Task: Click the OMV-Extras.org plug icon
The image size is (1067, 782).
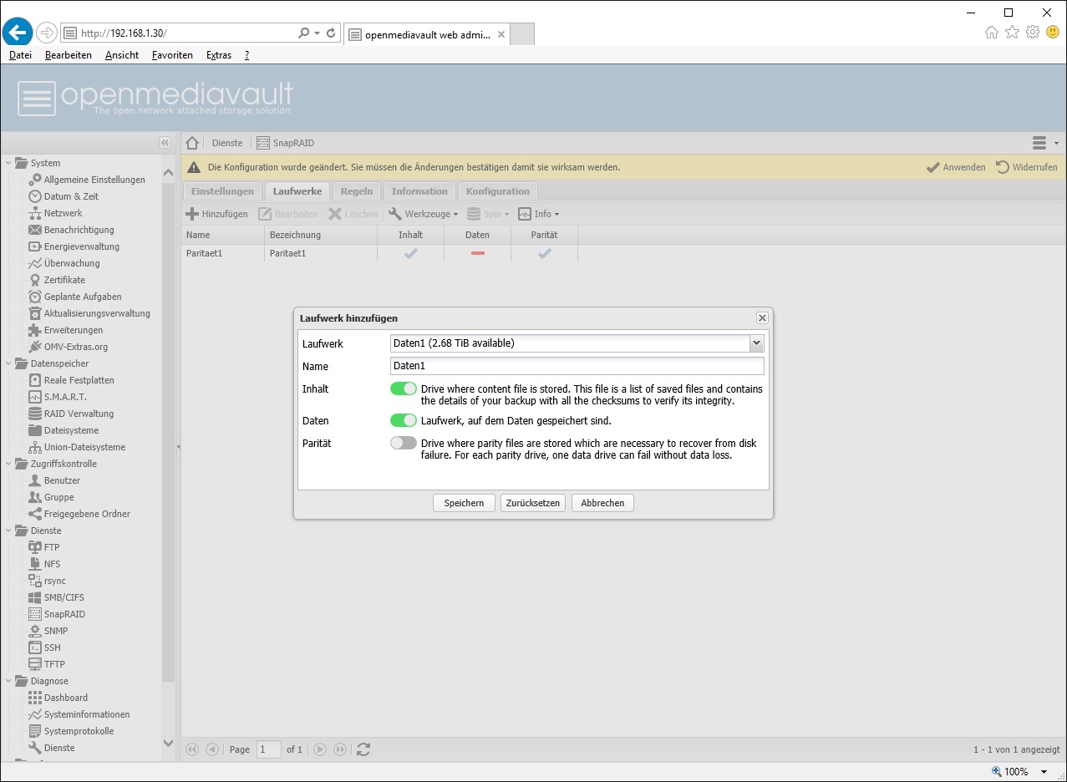Action: click(x=35, y=347)
